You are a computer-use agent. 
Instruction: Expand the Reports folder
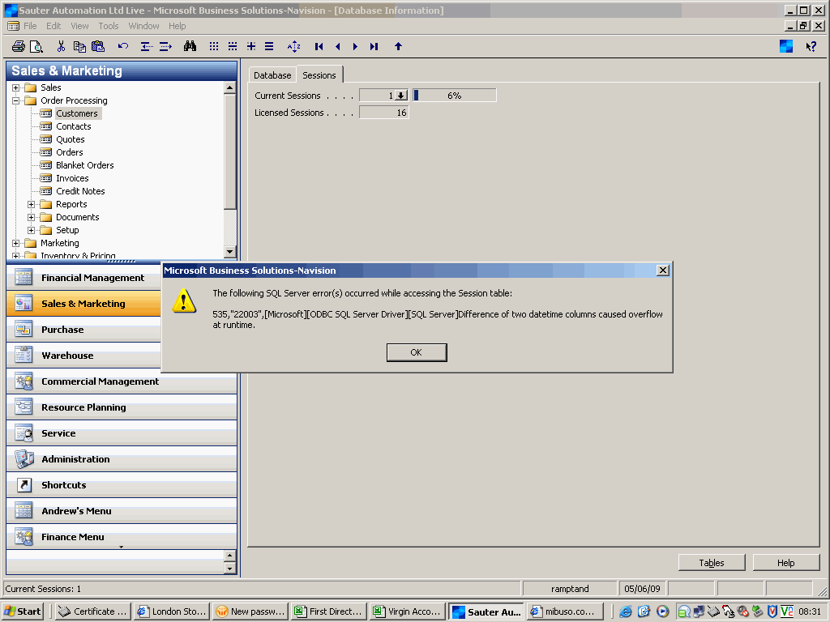[x=32, y=204]
